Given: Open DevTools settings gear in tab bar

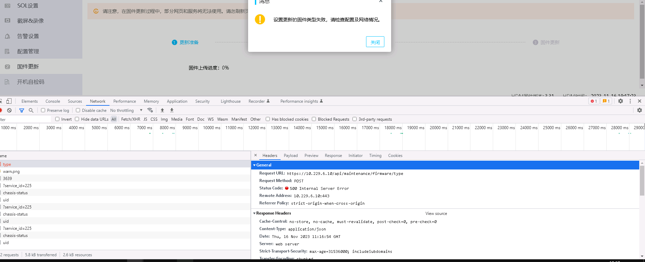Looking at the screenshot, I should (x=621, y=101).
